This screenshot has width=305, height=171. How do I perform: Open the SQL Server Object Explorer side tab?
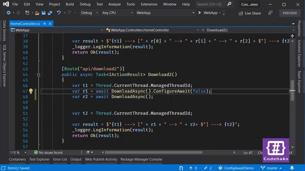[4, 66]
